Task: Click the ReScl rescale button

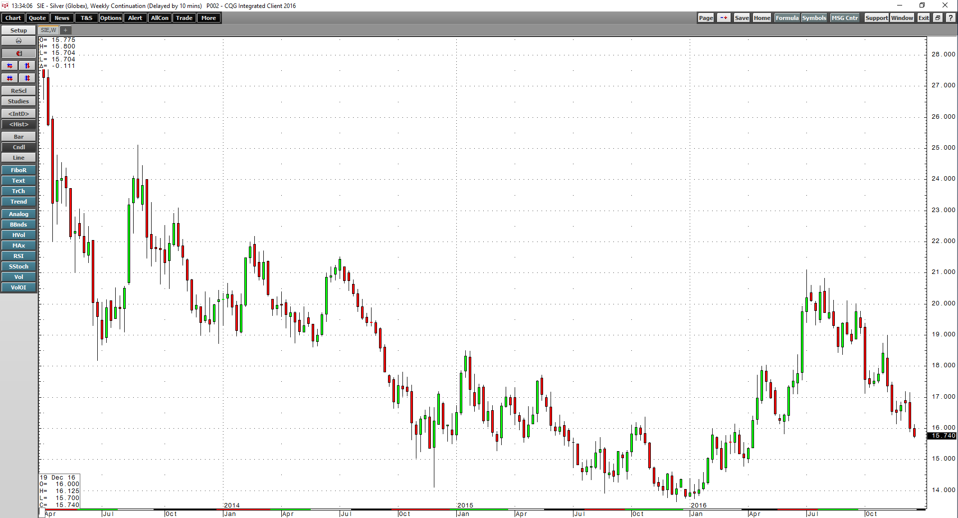Action: tap(18, 91)
